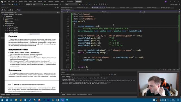
Task: Open the editor zoom percentage dropdown
Action: click(64, 70)
